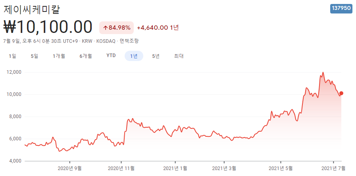356x176 pixels.
Task: Click the 7월 9일 timestamp text
Action: pyautogui.click(x=40, y=41)
